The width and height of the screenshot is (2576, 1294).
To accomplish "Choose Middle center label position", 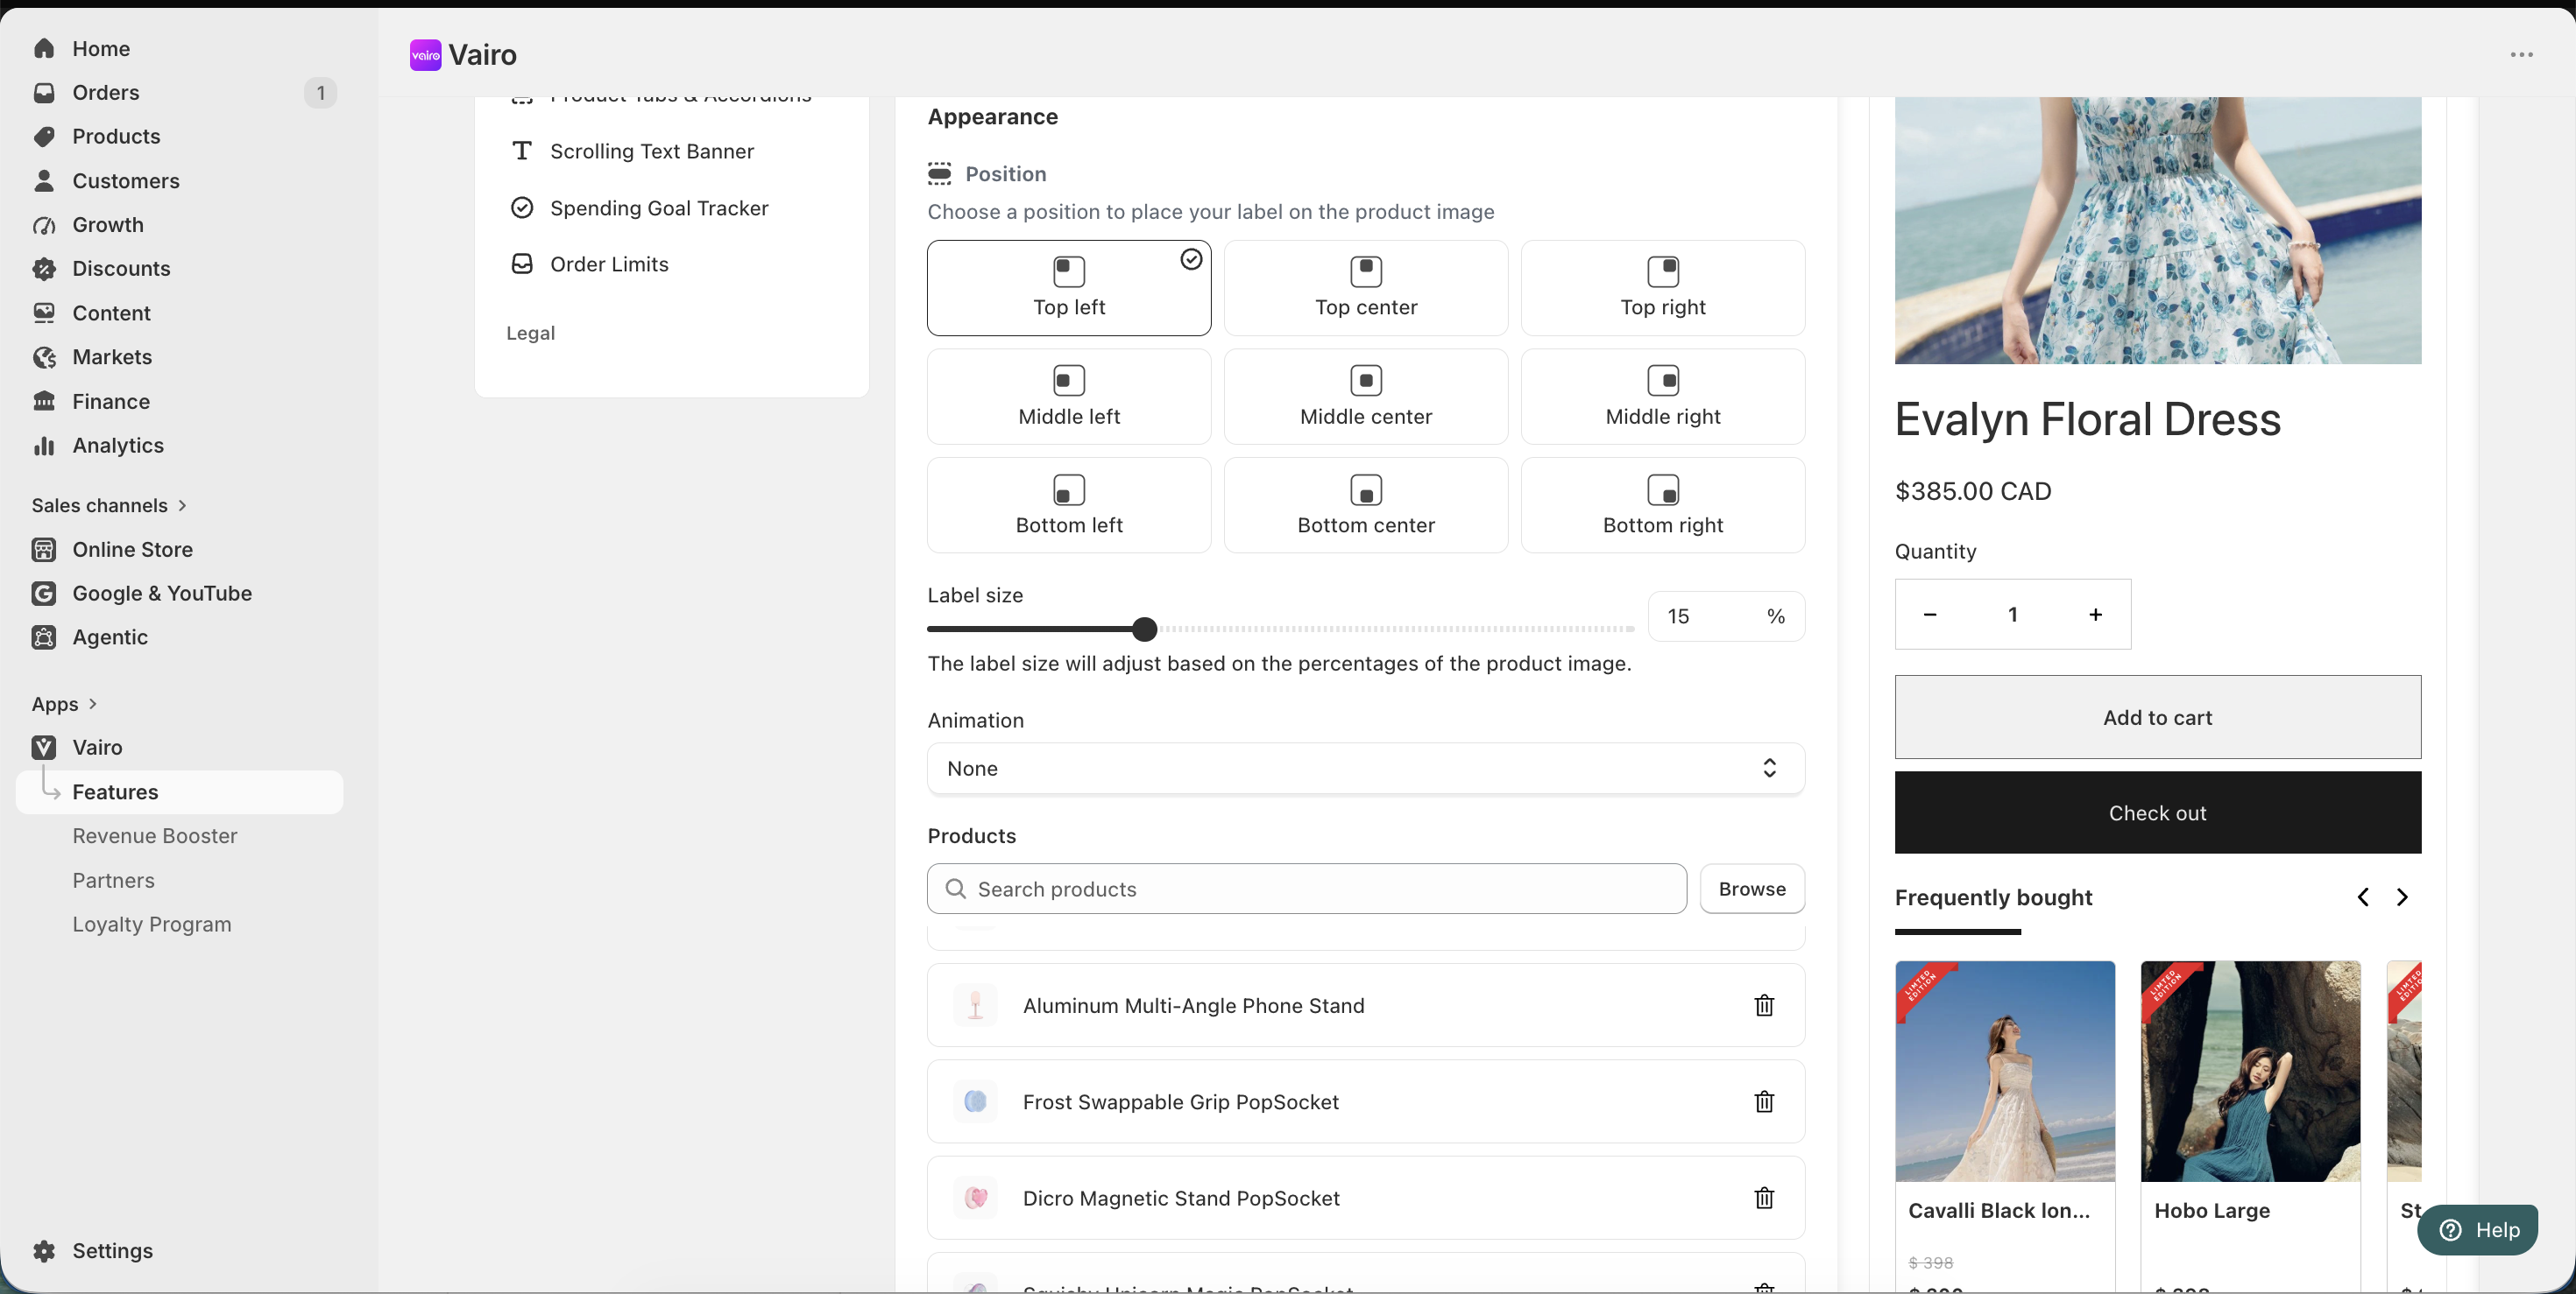I will [x=1366, y=397].
